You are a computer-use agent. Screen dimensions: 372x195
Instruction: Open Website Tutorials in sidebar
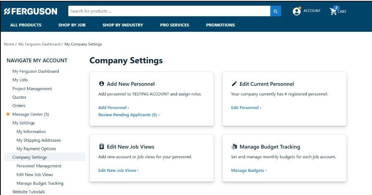pyautogui.click(x=29, y=192)
